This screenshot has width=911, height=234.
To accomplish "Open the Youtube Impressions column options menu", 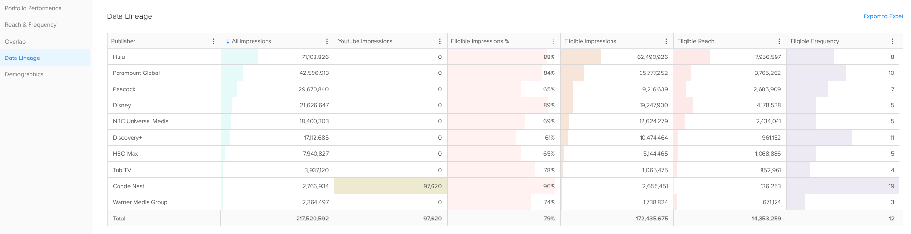I will [x=440, y=41].
